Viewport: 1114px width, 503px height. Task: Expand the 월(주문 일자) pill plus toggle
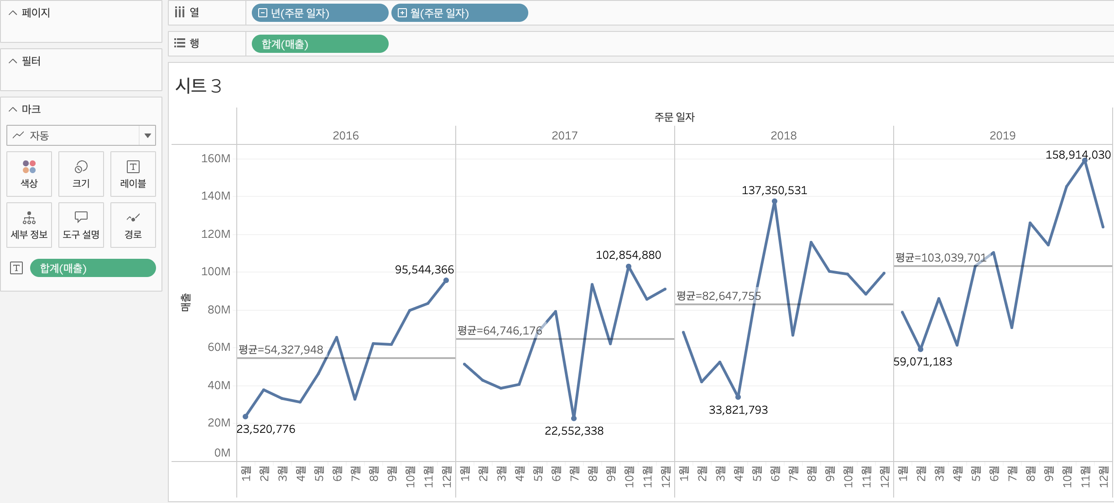click(402, 13)
